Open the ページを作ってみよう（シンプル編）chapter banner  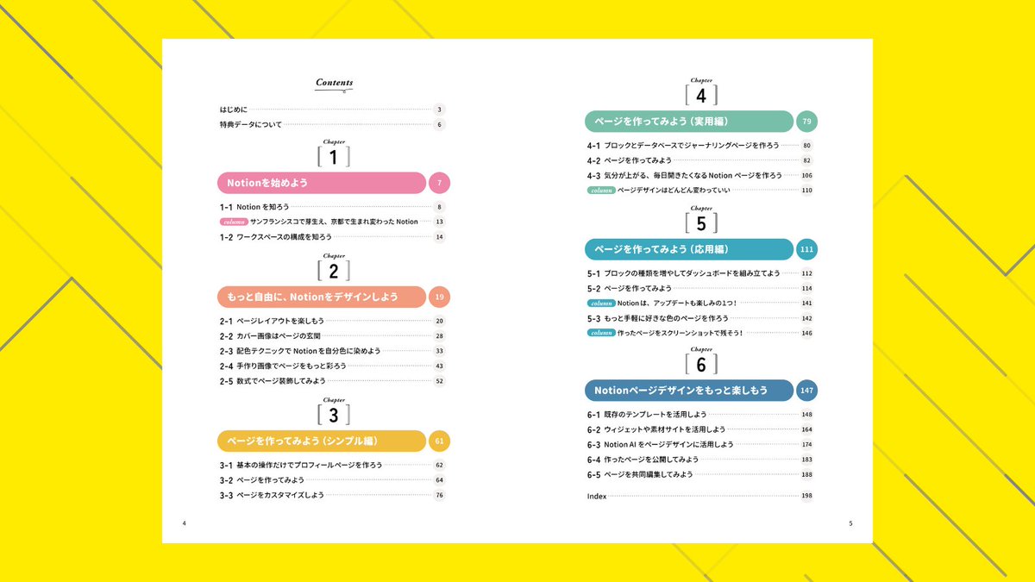320,440
